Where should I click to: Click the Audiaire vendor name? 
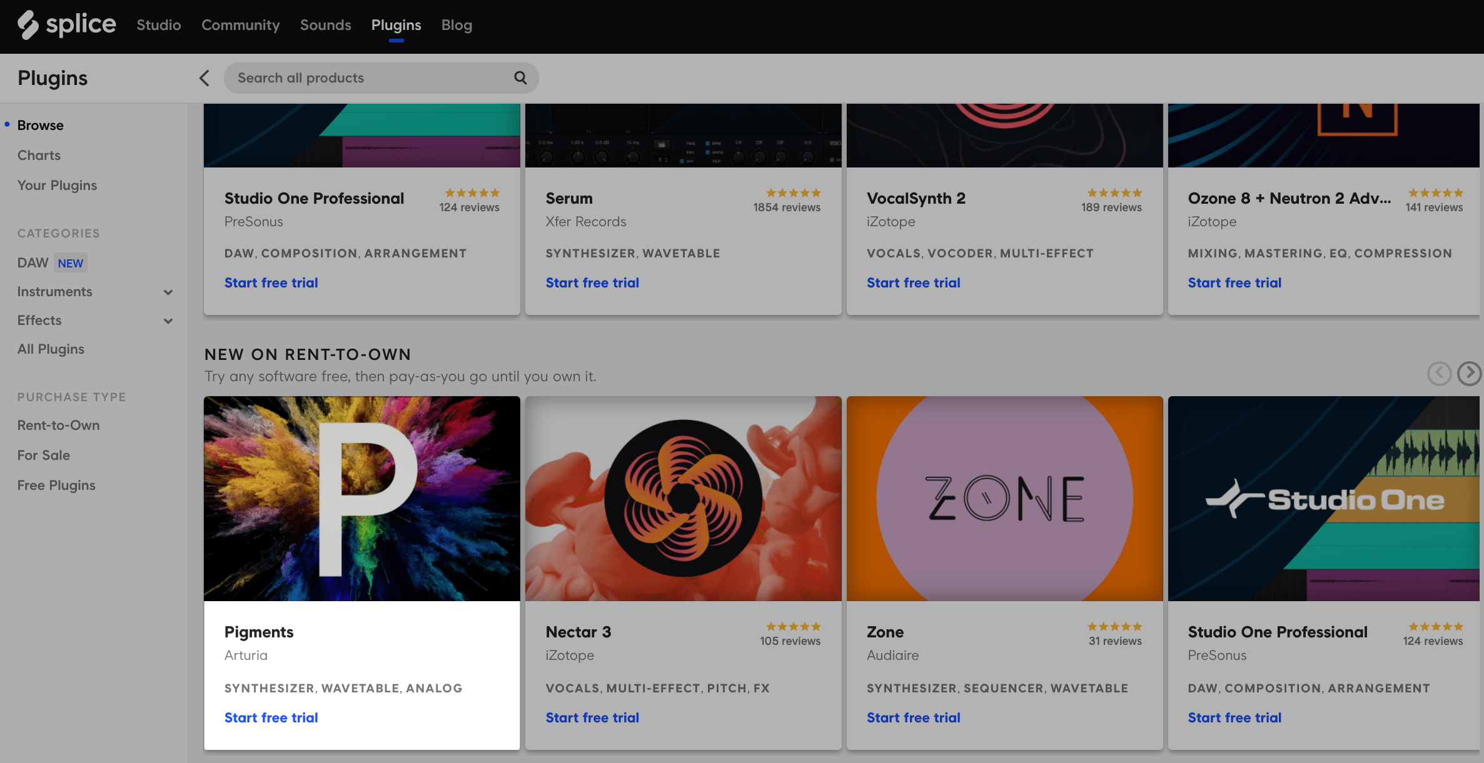(892, 655)
